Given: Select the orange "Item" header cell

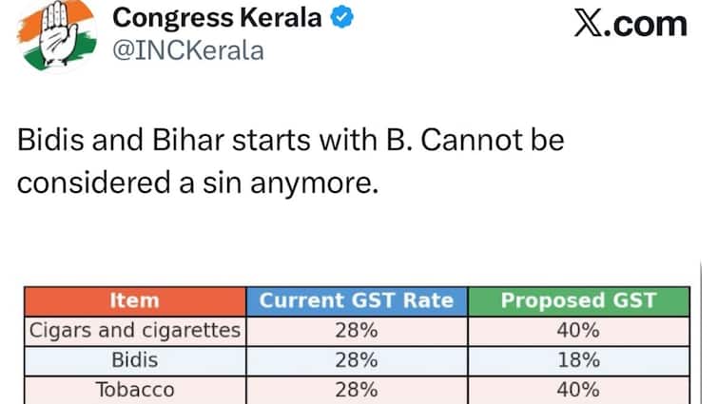Looking at the screenshot, I should tap(134, 301).
